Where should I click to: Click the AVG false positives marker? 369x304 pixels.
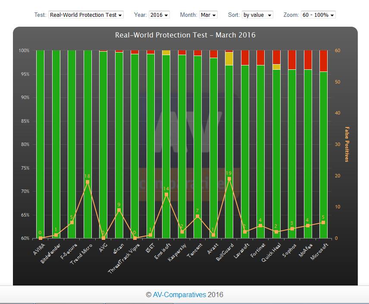click(103, 238)
